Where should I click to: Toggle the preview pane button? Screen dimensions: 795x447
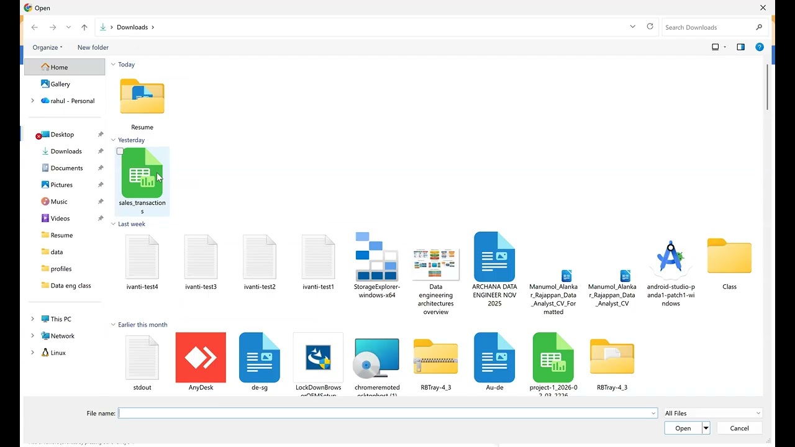740,47
